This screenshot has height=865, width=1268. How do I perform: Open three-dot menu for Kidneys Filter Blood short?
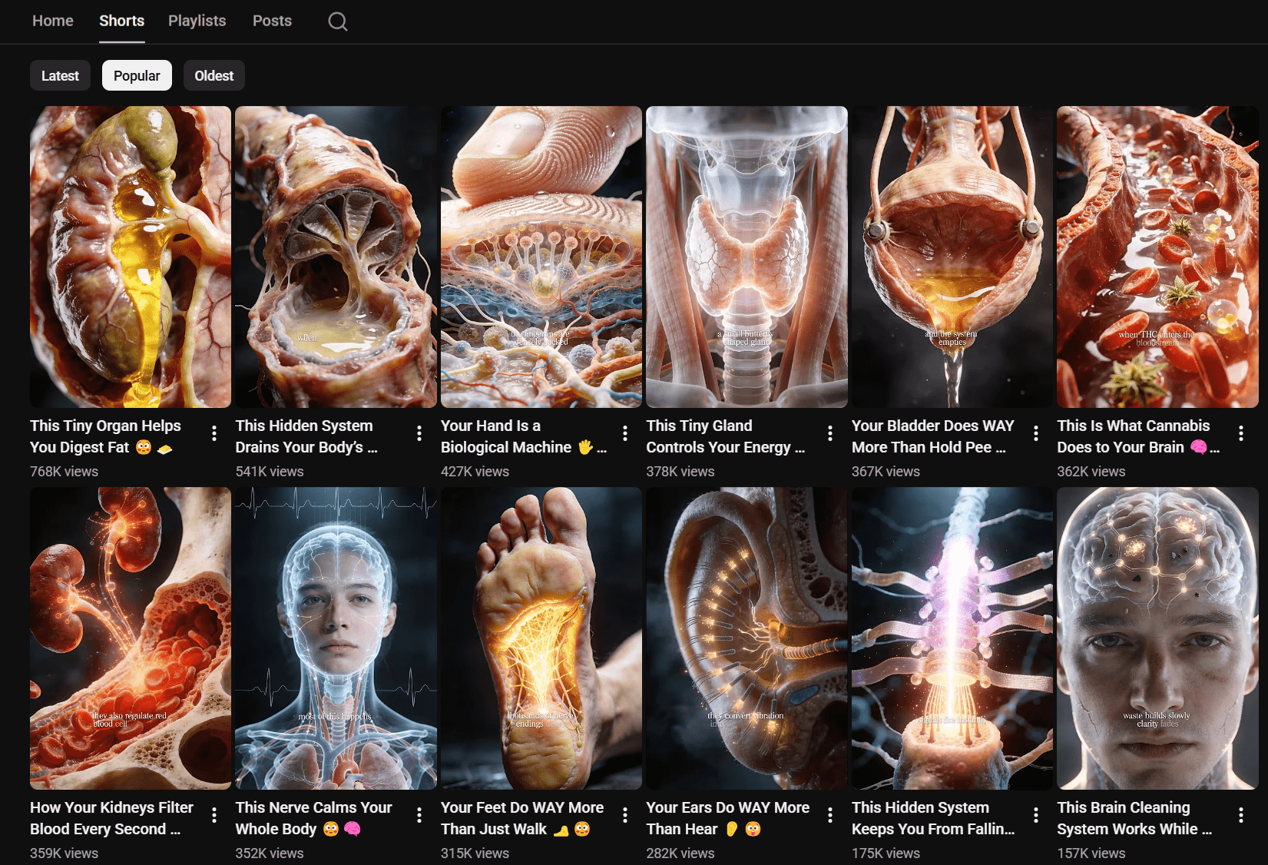[214, 815]
